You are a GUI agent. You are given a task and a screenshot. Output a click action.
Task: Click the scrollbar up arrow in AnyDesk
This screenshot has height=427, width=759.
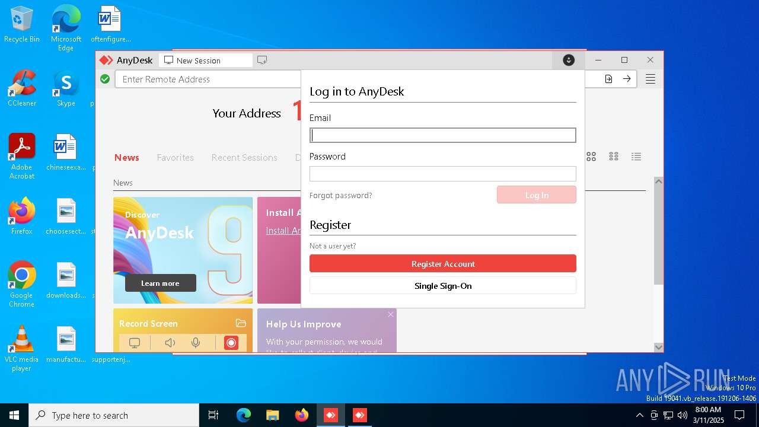(x=658, y=181)
